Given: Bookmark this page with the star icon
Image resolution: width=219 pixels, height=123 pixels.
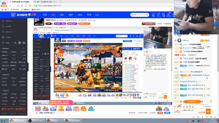Looking at the screenshot, I should [x=30, y=6].
